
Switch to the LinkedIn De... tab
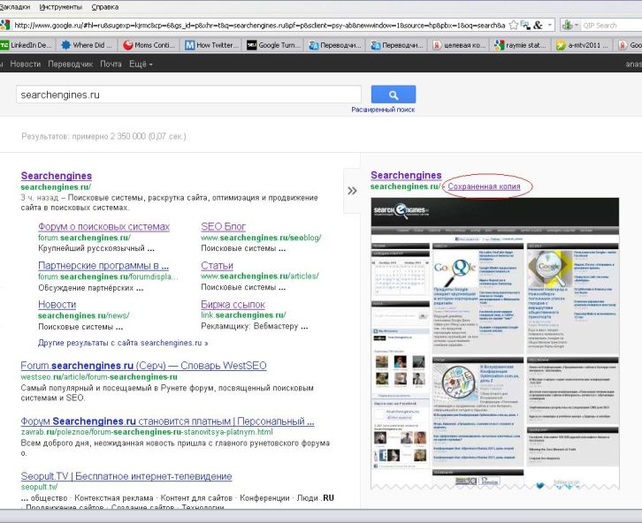coord(27,45)
